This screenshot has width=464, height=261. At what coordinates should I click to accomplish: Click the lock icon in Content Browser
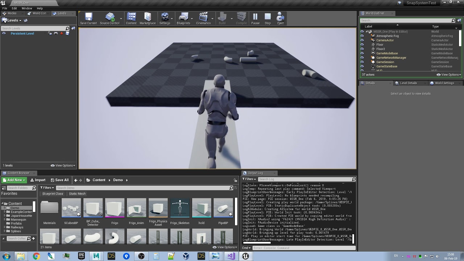(x=236, y=180)
